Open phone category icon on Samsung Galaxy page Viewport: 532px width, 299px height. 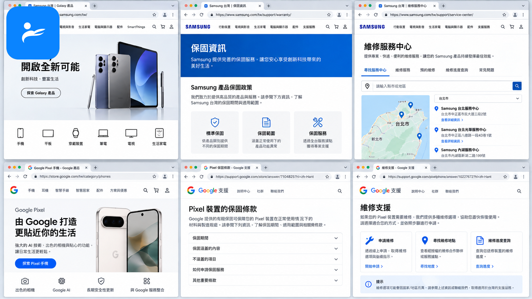click(20, 133)
